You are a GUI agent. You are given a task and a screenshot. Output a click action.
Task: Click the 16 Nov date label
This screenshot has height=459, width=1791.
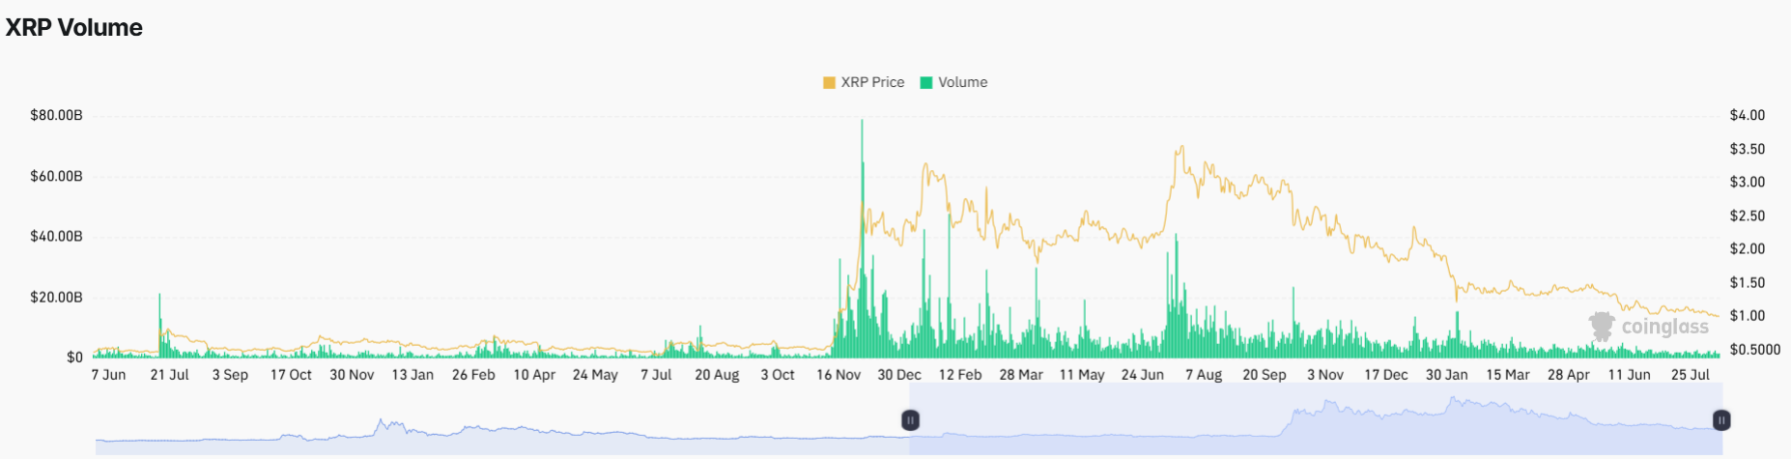839,375
